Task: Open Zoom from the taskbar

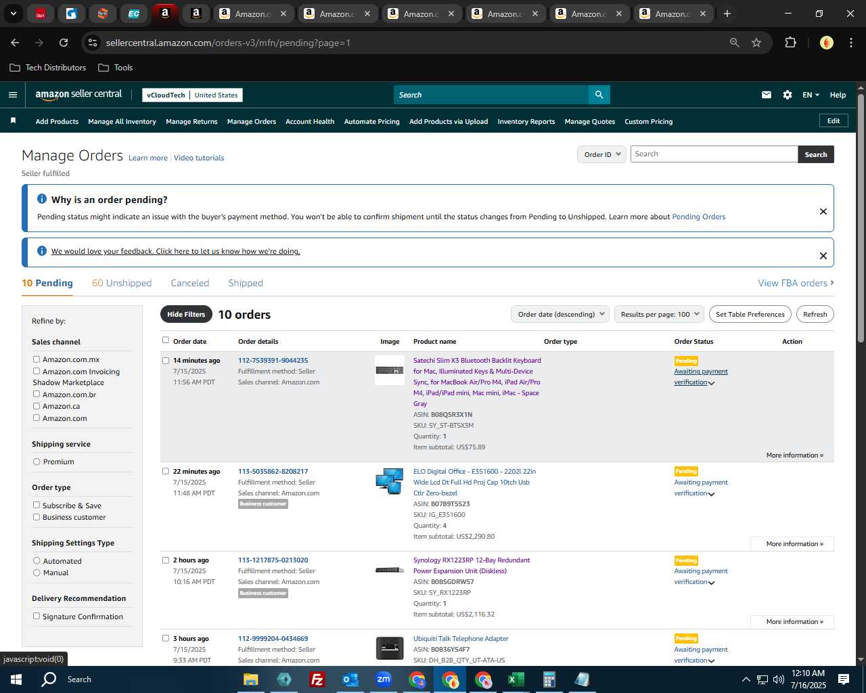Action: (x=384, y=679)
